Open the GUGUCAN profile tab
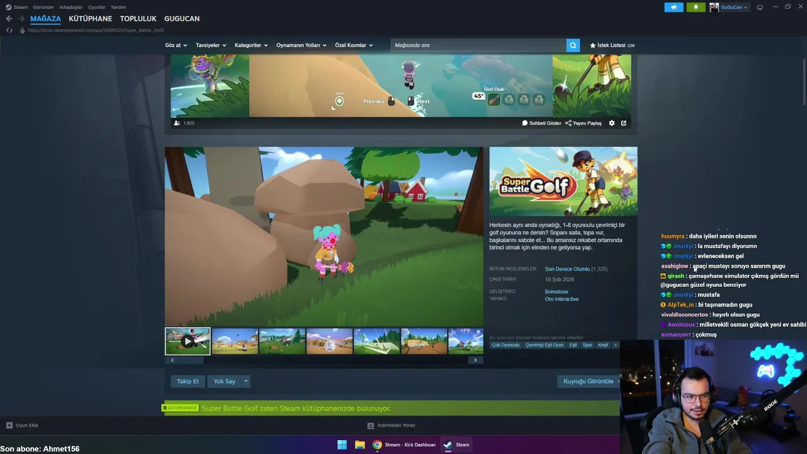 [182, 18]
